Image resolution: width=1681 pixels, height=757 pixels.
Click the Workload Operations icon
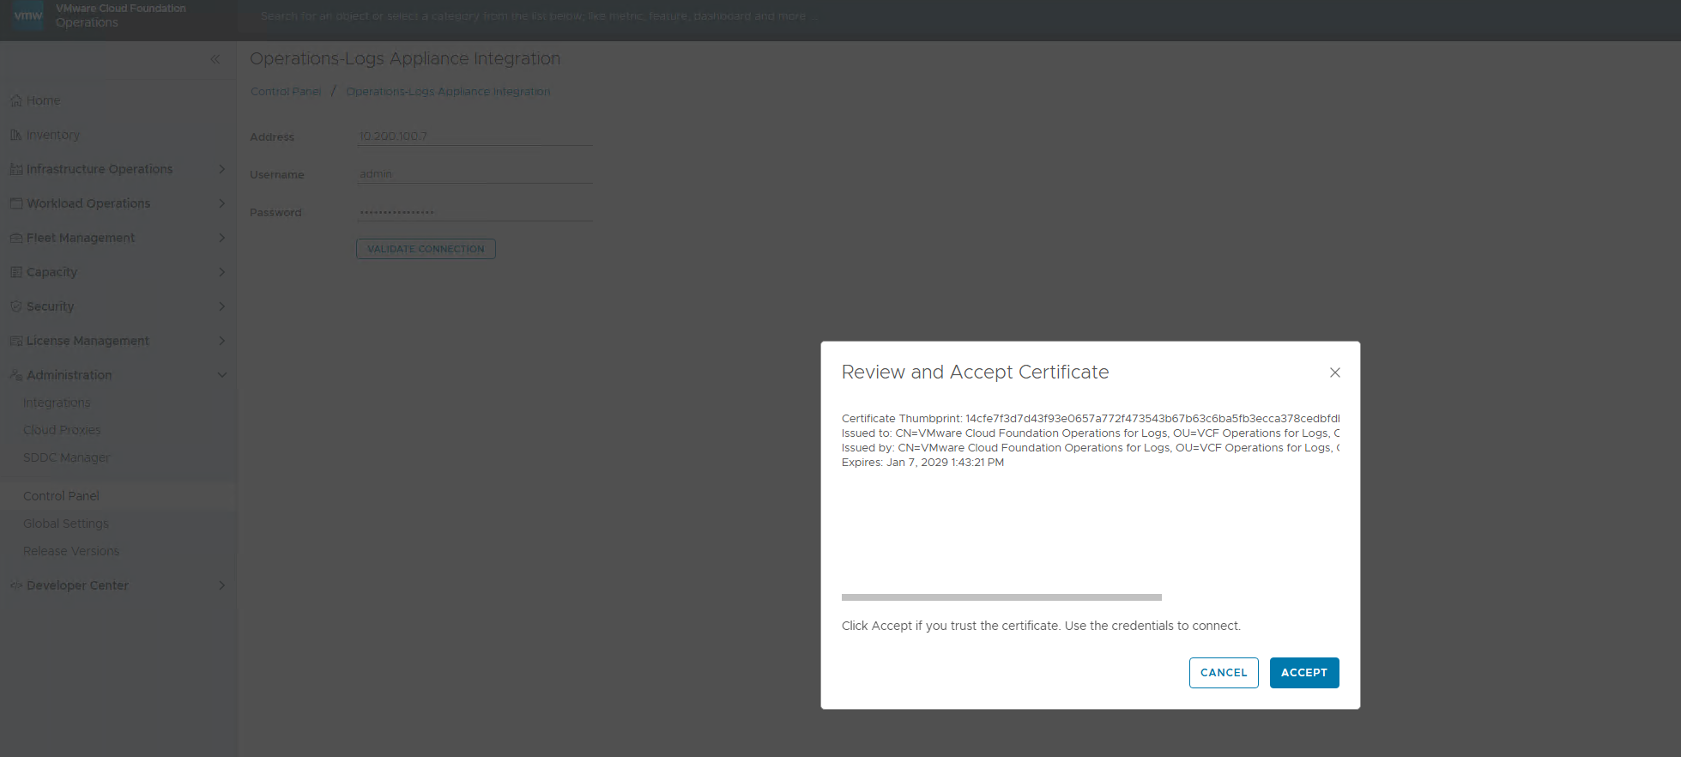click(15, 203)
